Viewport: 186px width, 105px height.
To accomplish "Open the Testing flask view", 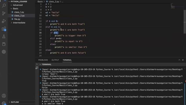I will tap(4, 36).
